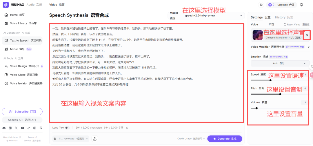Click the upload file icon button
The height and width of the screenshot is (146, 313).
95,139
